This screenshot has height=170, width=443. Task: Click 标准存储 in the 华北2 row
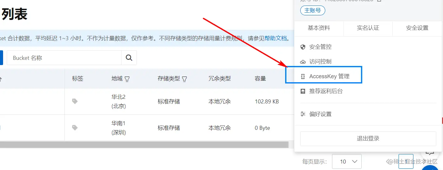(x=169, y=102)
